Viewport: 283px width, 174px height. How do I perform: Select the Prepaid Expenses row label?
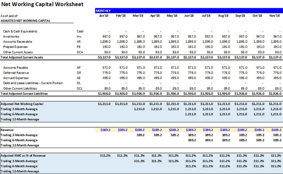[x=15, y=47]
